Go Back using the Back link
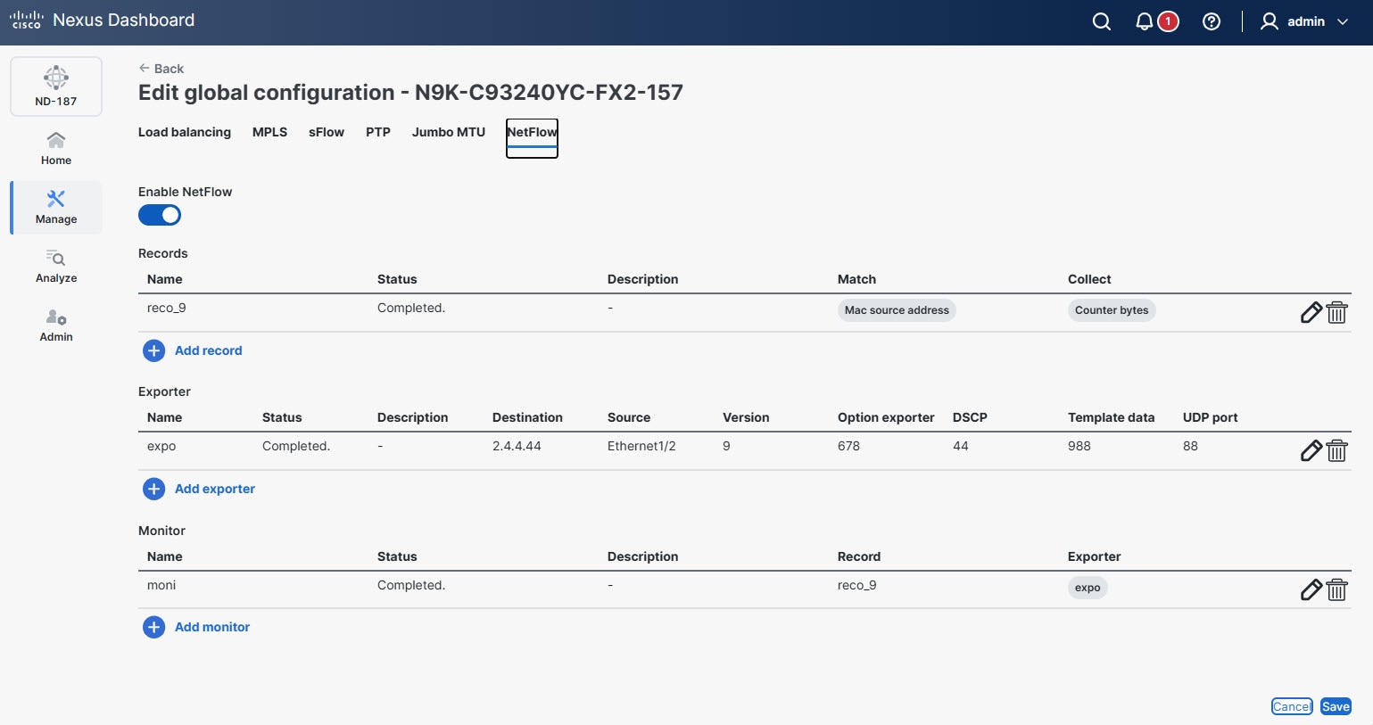1373x725 pixels. (161, 68)
